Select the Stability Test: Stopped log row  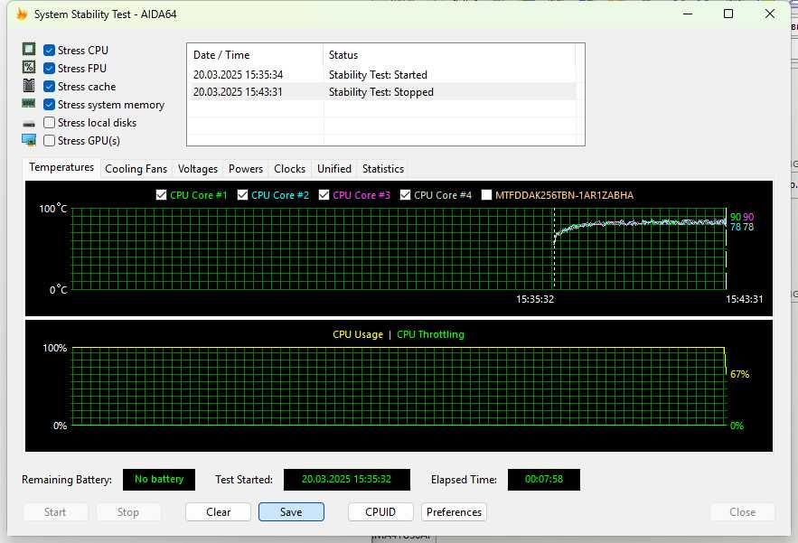click(x=381, y=92)
